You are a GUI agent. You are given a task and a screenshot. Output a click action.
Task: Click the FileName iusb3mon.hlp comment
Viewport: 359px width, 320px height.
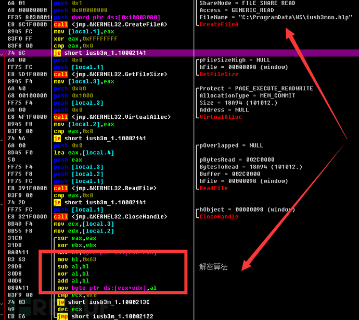pos(276,17)
